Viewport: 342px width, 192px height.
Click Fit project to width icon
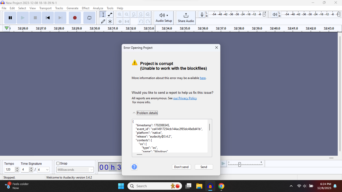click(x=141, y=15)
